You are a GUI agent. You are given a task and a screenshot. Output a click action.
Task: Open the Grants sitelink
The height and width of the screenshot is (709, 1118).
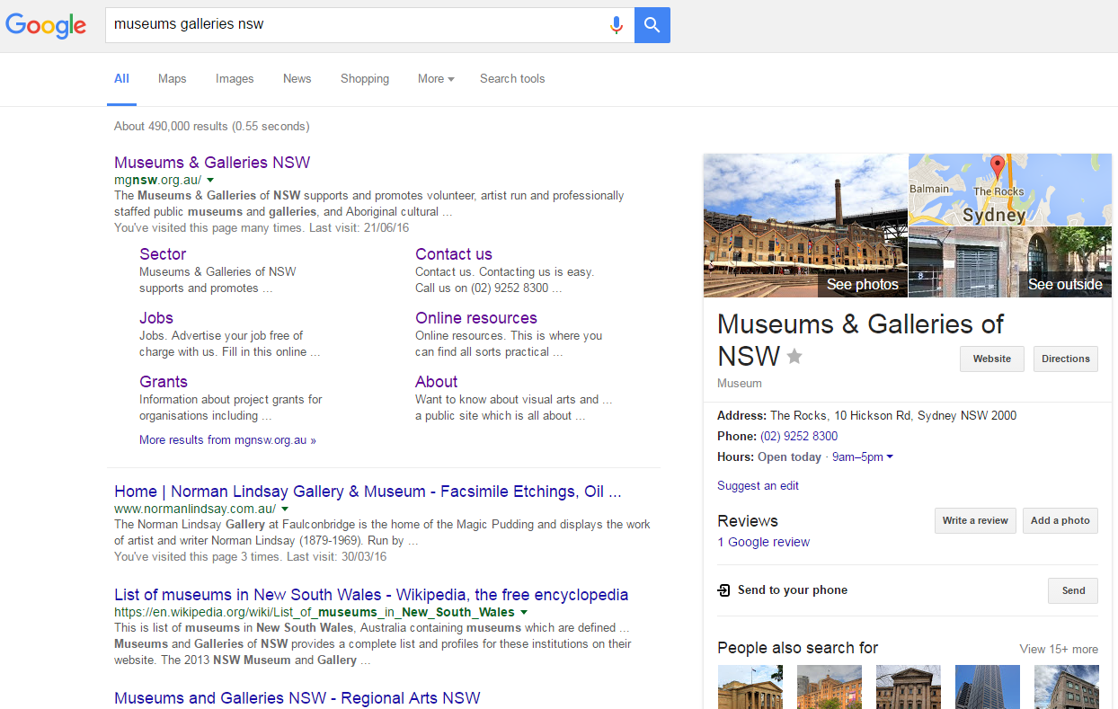[x=164, y=382]
